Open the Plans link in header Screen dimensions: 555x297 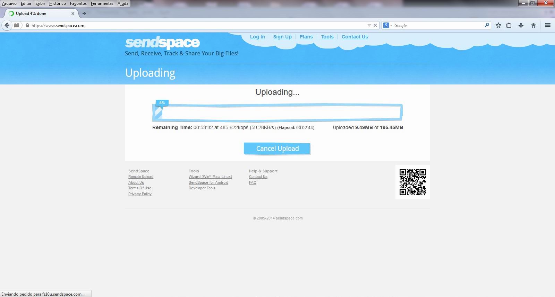click(306, 37)
